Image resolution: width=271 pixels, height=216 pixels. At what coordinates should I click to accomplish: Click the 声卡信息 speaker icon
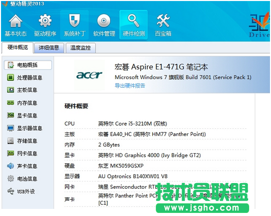(x=10, y=166)
